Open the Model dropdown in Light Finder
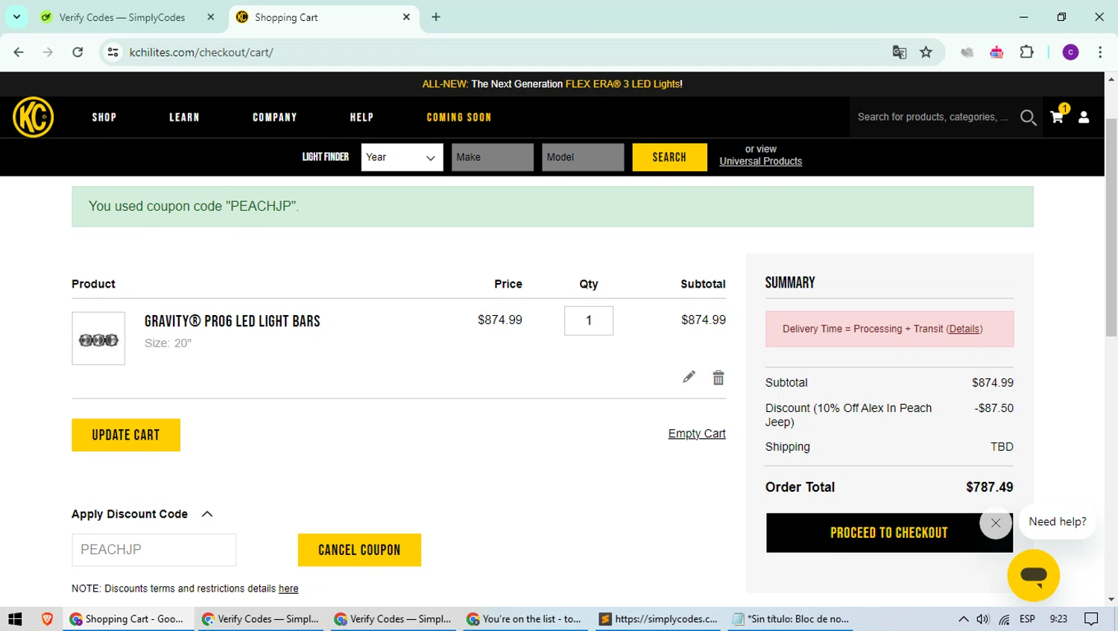The height and width of the screenshot is (631, 1118). pos(583,157)
